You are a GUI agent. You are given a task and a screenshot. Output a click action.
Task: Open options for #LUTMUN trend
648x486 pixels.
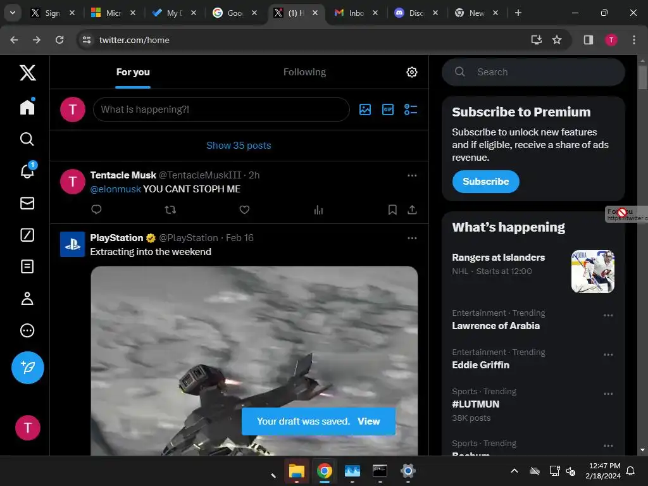[x=608, y=394]
